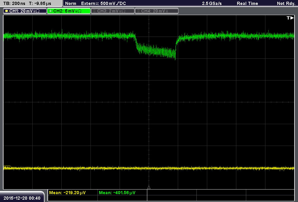Click the Not Rdy. status indicator
Image resolution: width=298 pixels, height=202 pixels.
coord(286,3)
